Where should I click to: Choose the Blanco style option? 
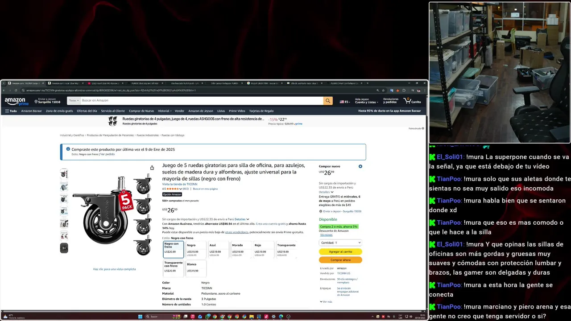pos(196,268)
